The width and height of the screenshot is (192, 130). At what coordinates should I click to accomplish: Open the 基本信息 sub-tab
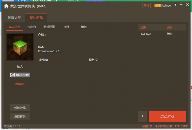pyautogui.click(x=14, y=27)
